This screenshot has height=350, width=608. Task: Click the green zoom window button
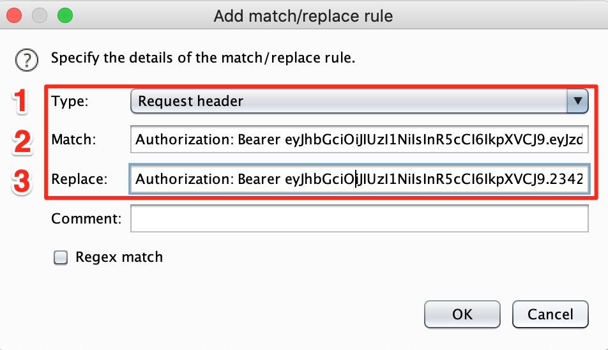[65, 15]
